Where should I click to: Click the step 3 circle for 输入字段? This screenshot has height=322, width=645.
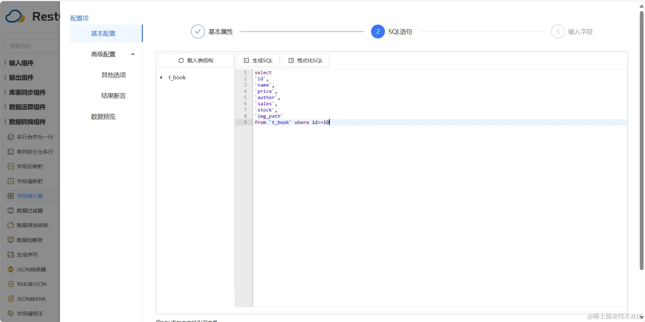pyautogui.click(x=558, y=32)
